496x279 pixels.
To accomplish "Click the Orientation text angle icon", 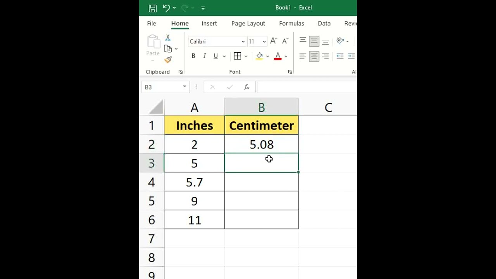I will (340, 41).
